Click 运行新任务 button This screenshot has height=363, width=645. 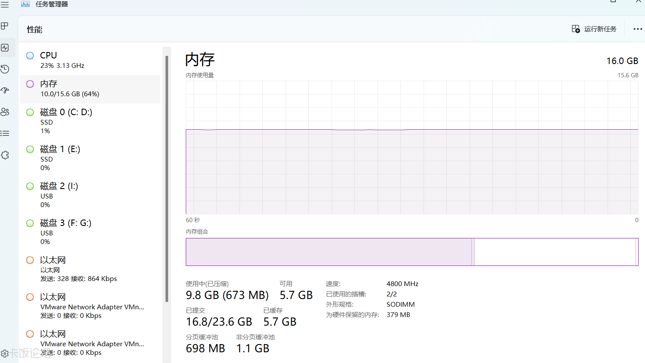(594, 29)
